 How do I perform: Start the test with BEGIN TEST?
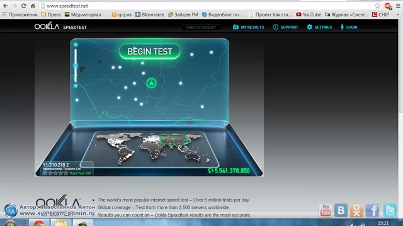pyautogui.click(x=150, y=51)
